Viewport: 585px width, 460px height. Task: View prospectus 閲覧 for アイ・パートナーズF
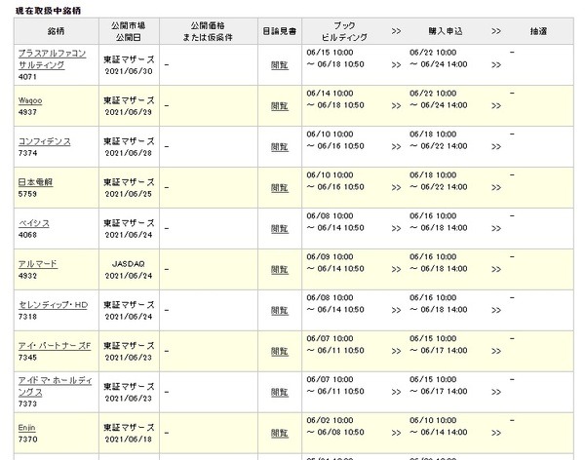280,351
